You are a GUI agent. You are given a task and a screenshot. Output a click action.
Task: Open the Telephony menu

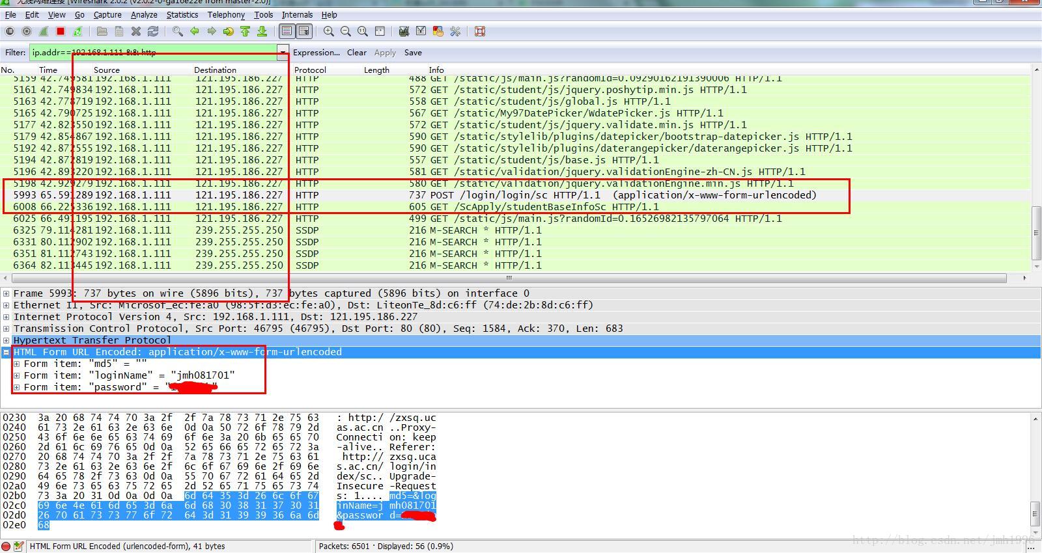226,14
